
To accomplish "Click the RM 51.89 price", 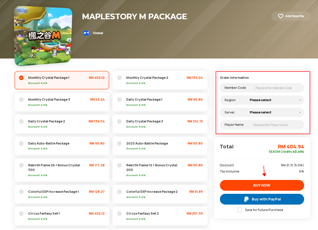I will coord(196,192).
